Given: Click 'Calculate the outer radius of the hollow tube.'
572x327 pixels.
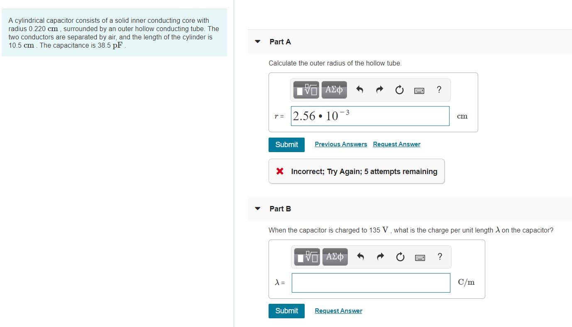Looking at the screenshot, I should 335,63.
